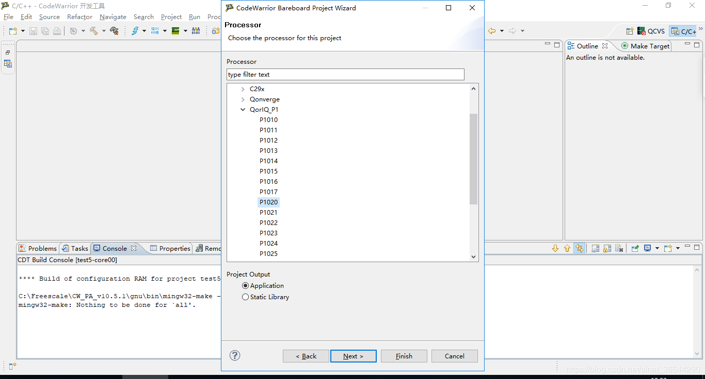Image resolution: width=705 pixels, height=379 pixels.
Task: Click the hammer Build icon in the toolbar
Action: (93, 31)
